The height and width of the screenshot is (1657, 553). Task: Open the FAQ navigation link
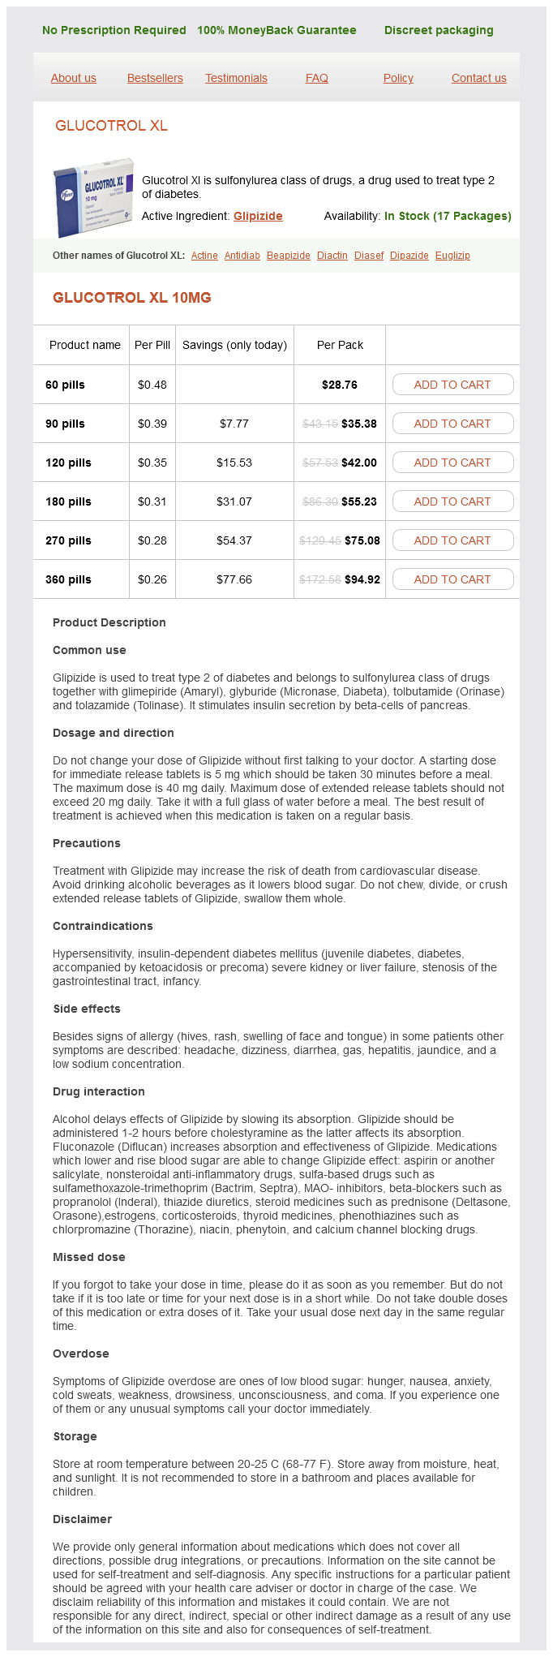click(317, 78)
